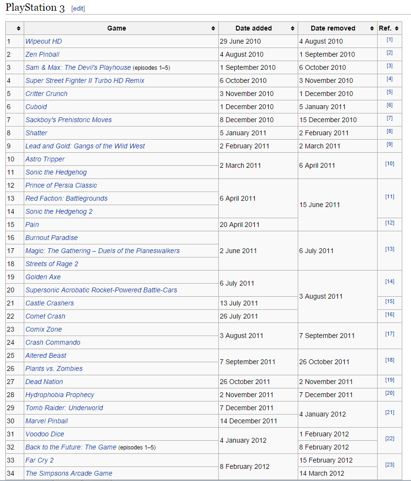Follow reference [4] citation link
This screenshot has height=481, width=411.
(390, 79)
